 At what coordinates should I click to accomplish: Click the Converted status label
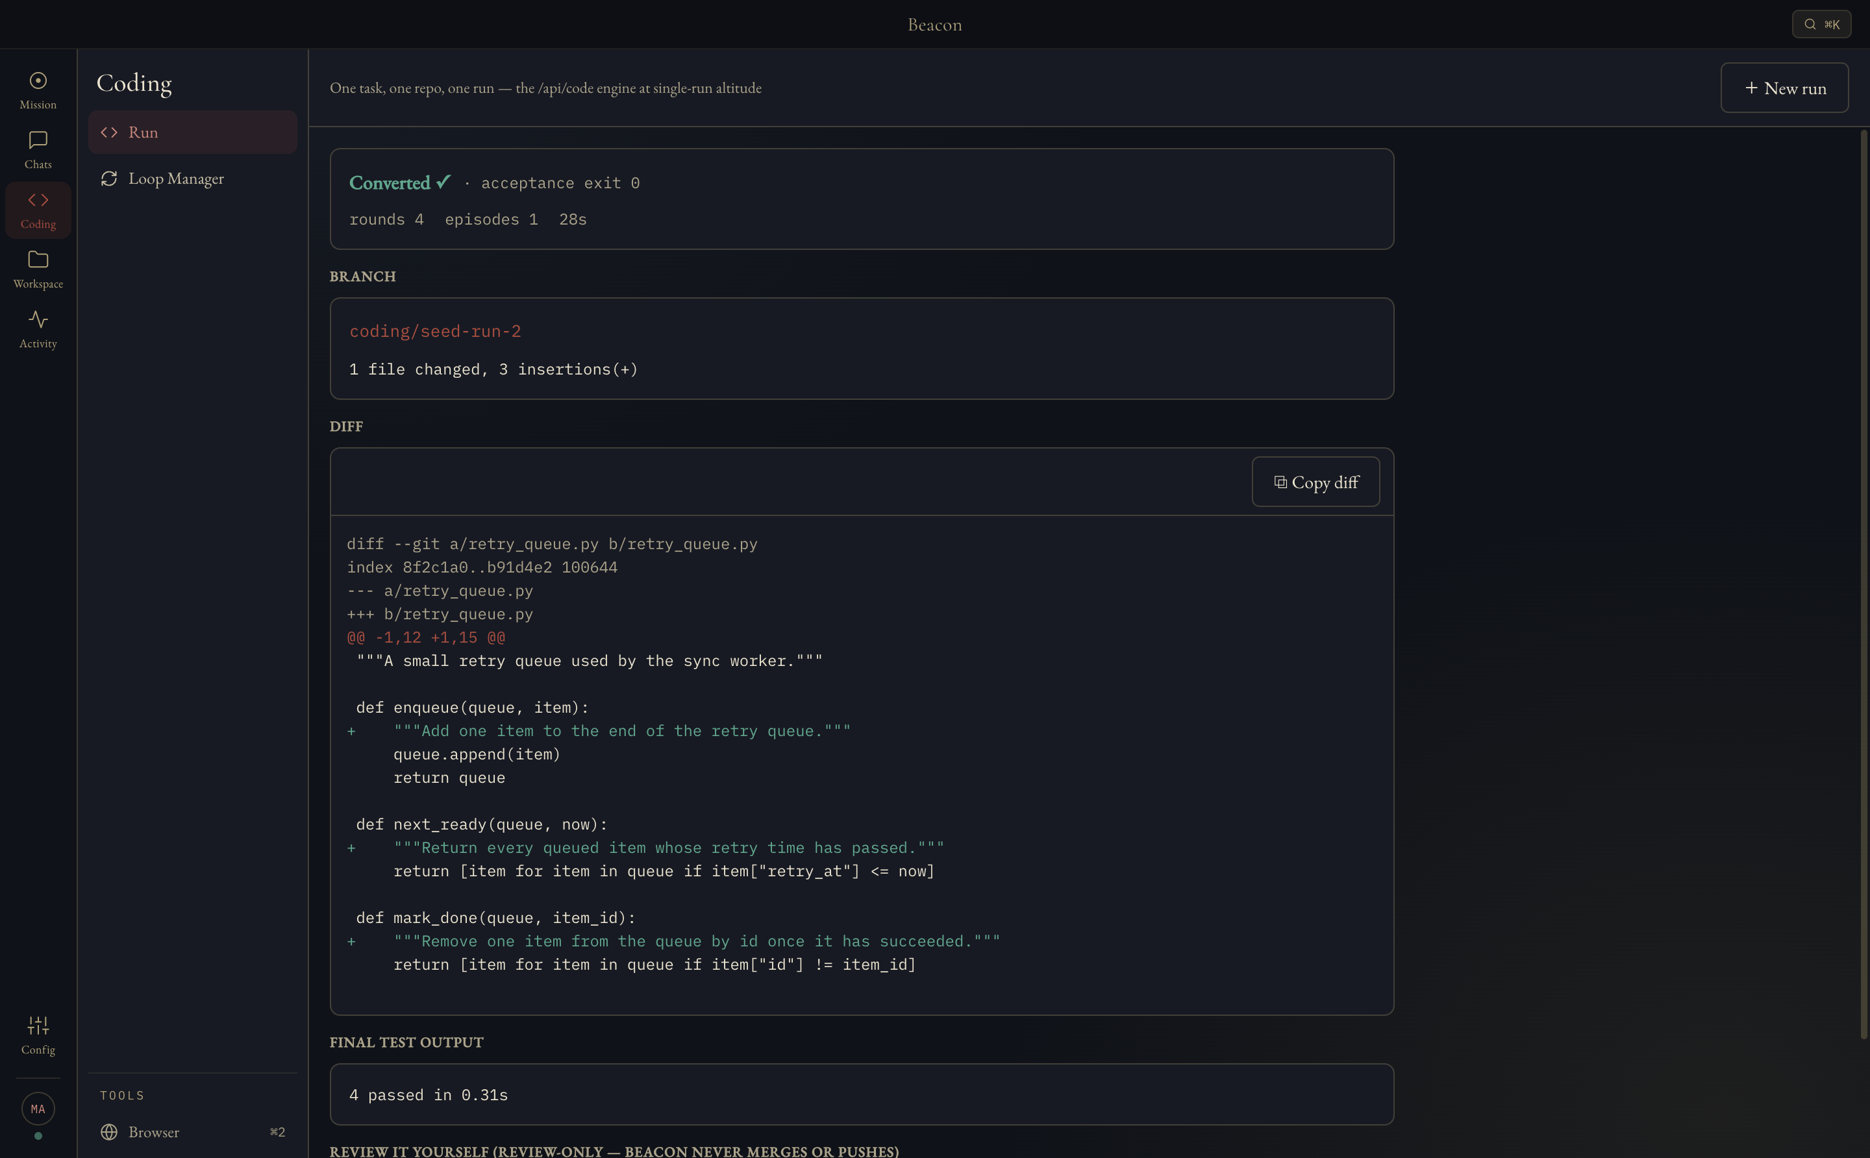(399, 182)
